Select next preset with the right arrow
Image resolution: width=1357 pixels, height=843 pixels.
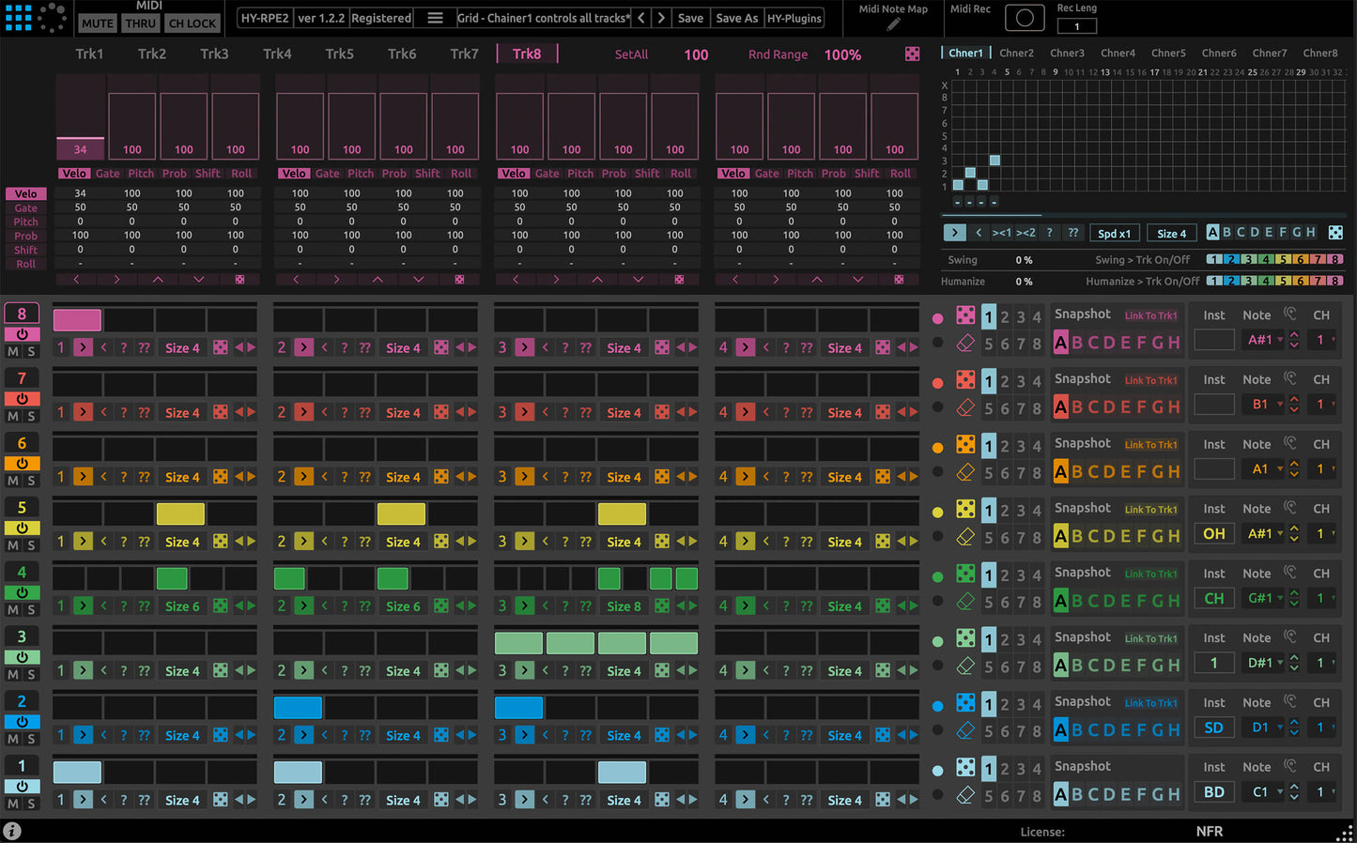point(661,18)
